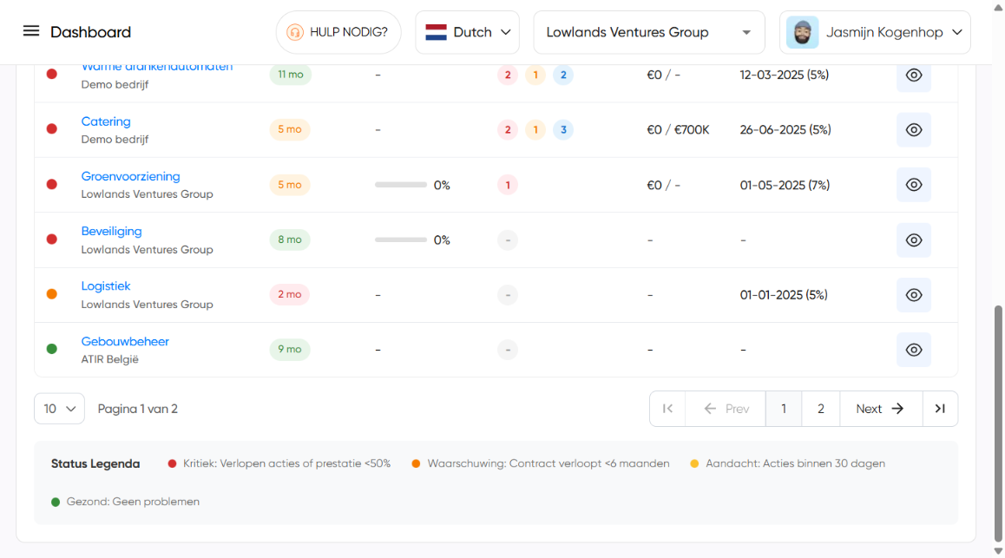The height and width of the screenshot is (558, 1005).
Task: Jump to the last page arrow
Action: click(940, 409)
